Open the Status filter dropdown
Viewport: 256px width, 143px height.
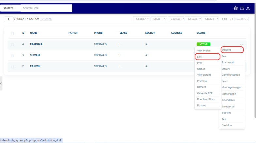[x=211, y=19]
